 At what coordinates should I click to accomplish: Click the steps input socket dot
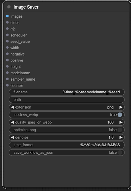coord(7,22)
